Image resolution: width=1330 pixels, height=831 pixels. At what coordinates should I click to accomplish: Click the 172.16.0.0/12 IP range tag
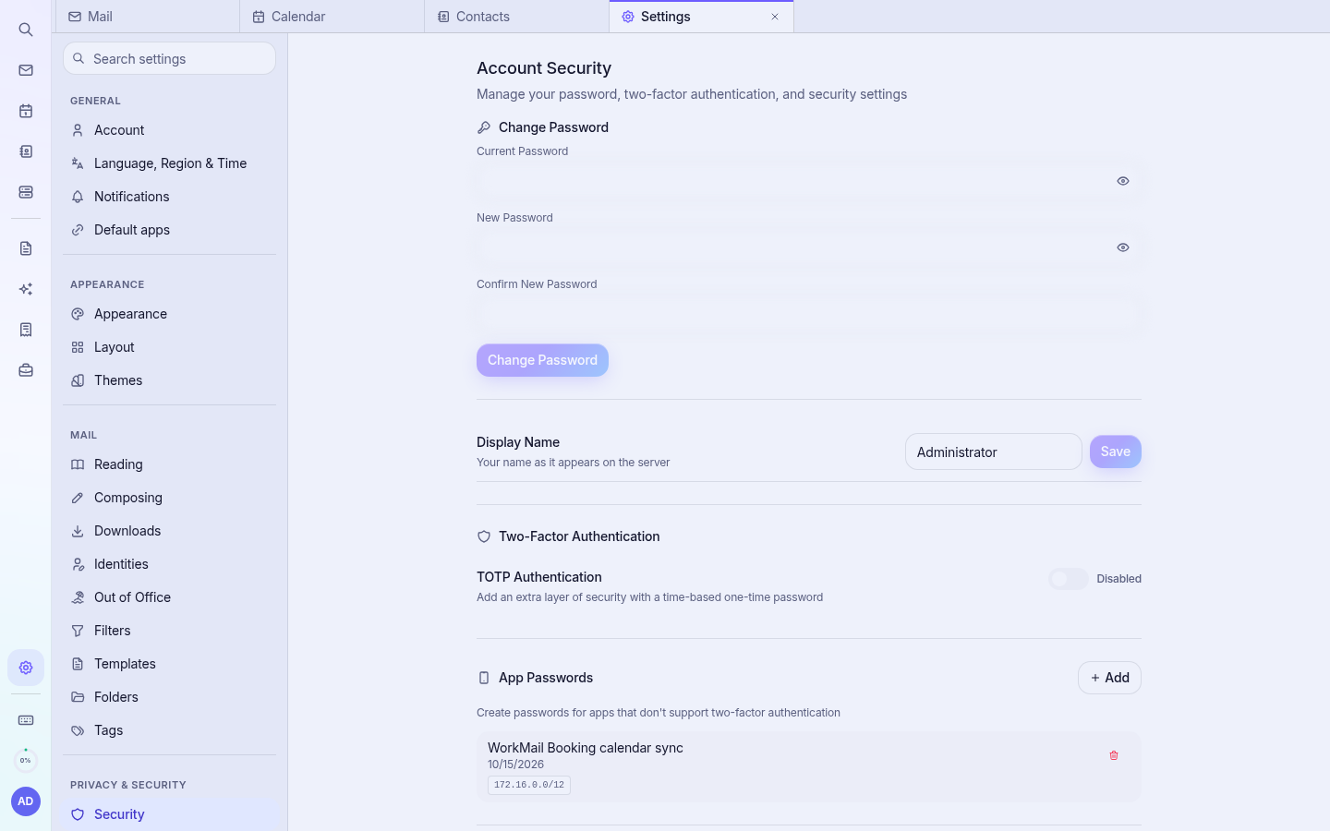click(x=529, y=785)
